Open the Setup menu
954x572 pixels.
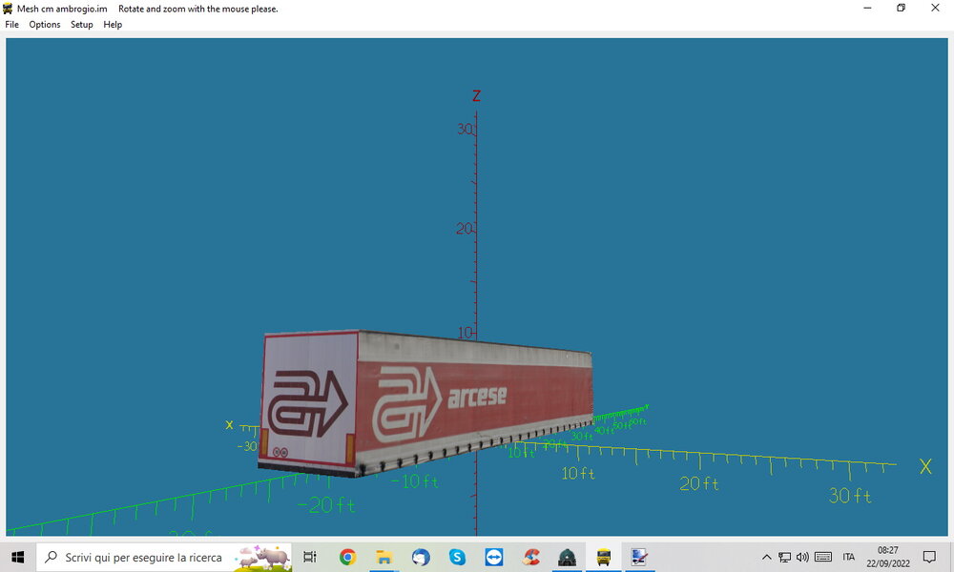81,25
